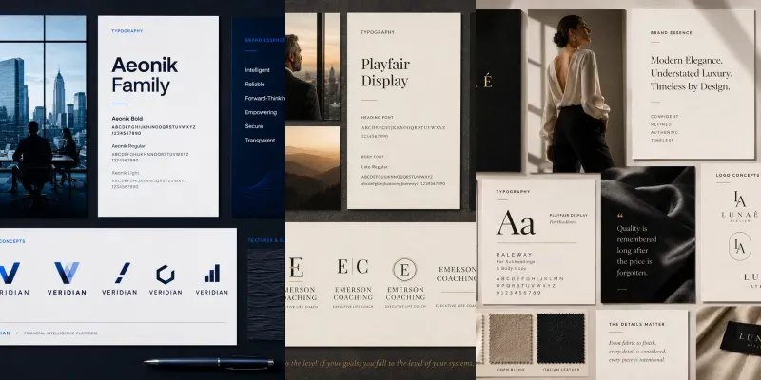Select CONFIDENT in the Lunaé values list
This screenshot has height=380, width=761.
(x=664, y=117)
